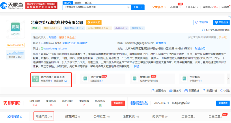Select the 查公司 search tab
Viewport: 231px width, 123px height.
pos(68,3)
